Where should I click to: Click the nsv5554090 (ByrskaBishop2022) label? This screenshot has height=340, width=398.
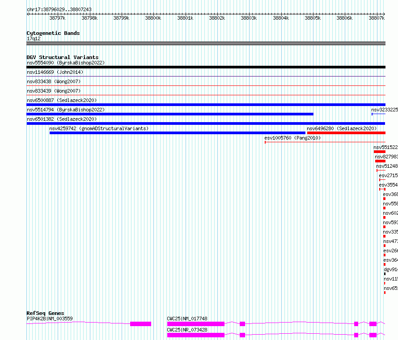point(66,63)
